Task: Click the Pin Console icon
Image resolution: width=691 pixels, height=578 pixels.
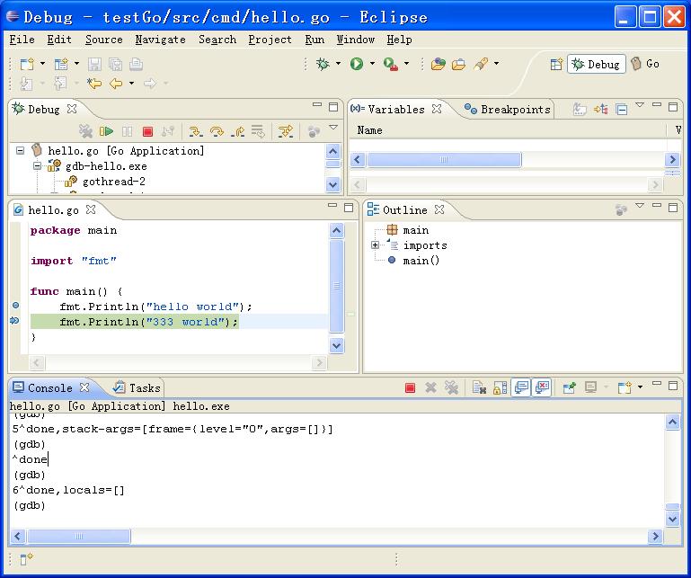Action: pos(569,388)
